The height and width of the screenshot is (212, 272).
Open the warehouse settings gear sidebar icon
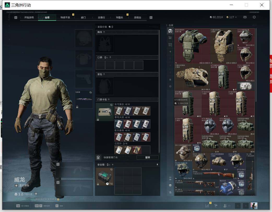tap(170, 86)
